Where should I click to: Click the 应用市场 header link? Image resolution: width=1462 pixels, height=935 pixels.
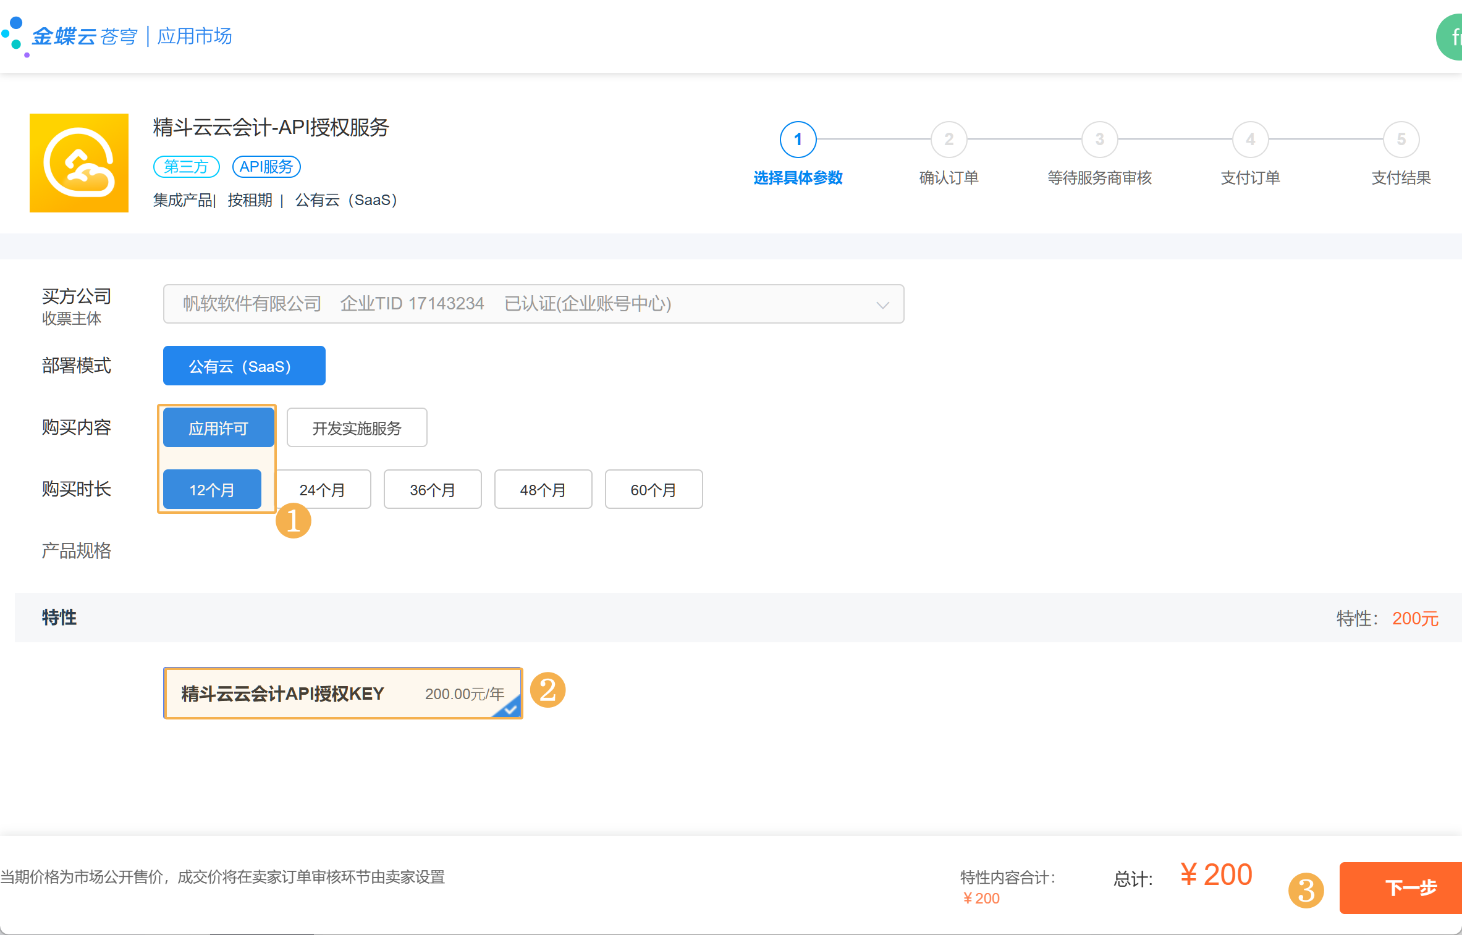click(x=195, y=36)
